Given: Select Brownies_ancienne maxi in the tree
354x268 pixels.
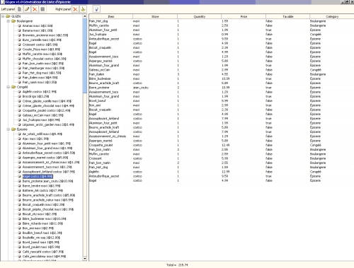Looking at the screenshot, I should click(45, 35).
